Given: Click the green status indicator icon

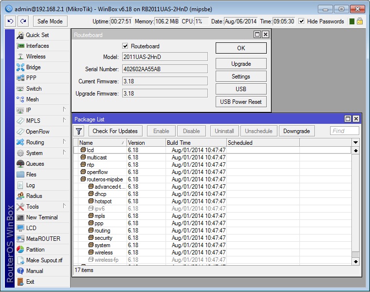Looking at the screenshot, I should point(351,21).
